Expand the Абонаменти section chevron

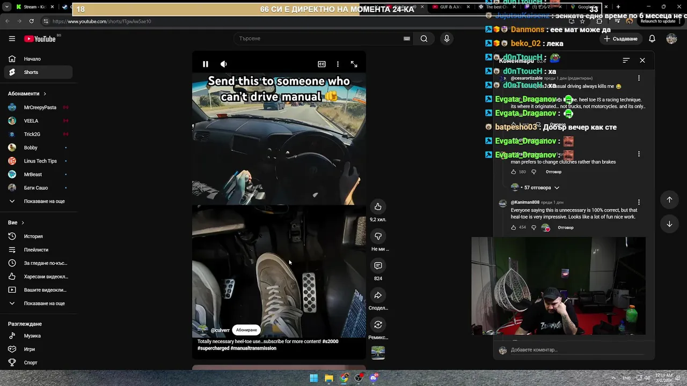45,94
